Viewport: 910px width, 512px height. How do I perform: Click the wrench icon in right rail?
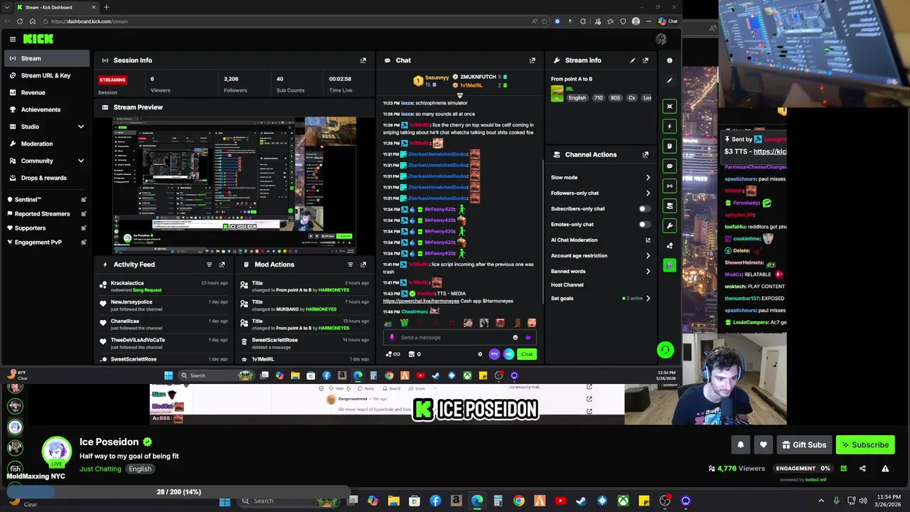tap(670, 225)
